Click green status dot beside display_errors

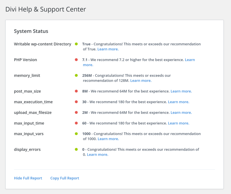pyautogui.click(x=76, y=150)
